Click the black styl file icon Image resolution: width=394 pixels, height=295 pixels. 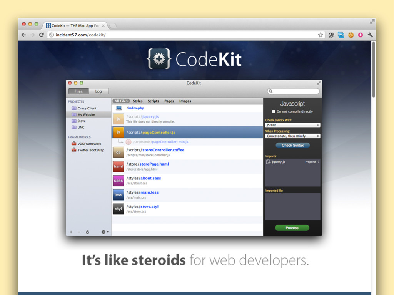[119, 209]
